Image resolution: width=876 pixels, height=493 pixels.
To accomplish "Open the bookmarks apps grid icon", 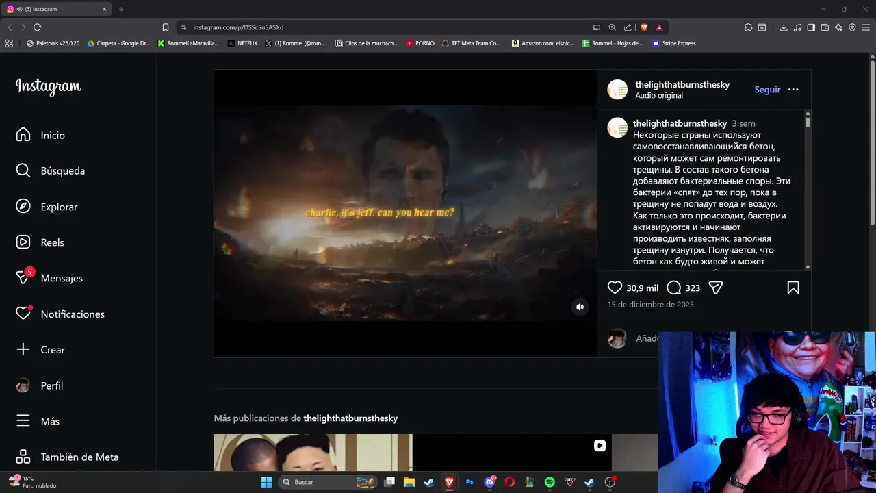I will (9, 43).
